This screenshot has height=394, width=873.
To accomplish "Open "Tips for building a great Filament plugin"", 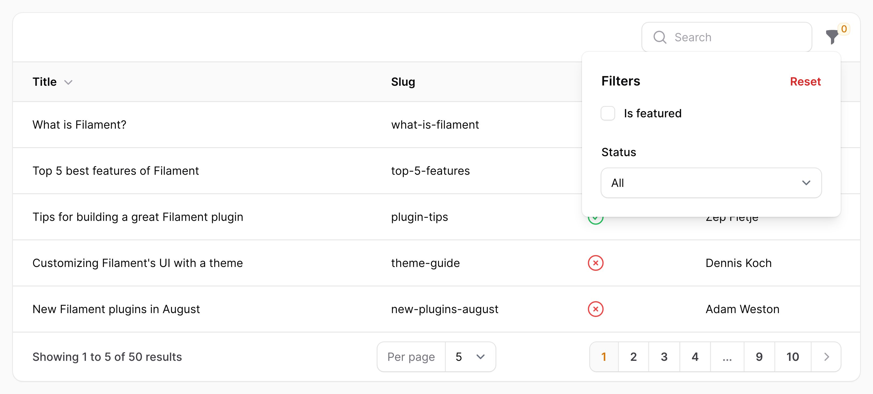I will point(138,217).
